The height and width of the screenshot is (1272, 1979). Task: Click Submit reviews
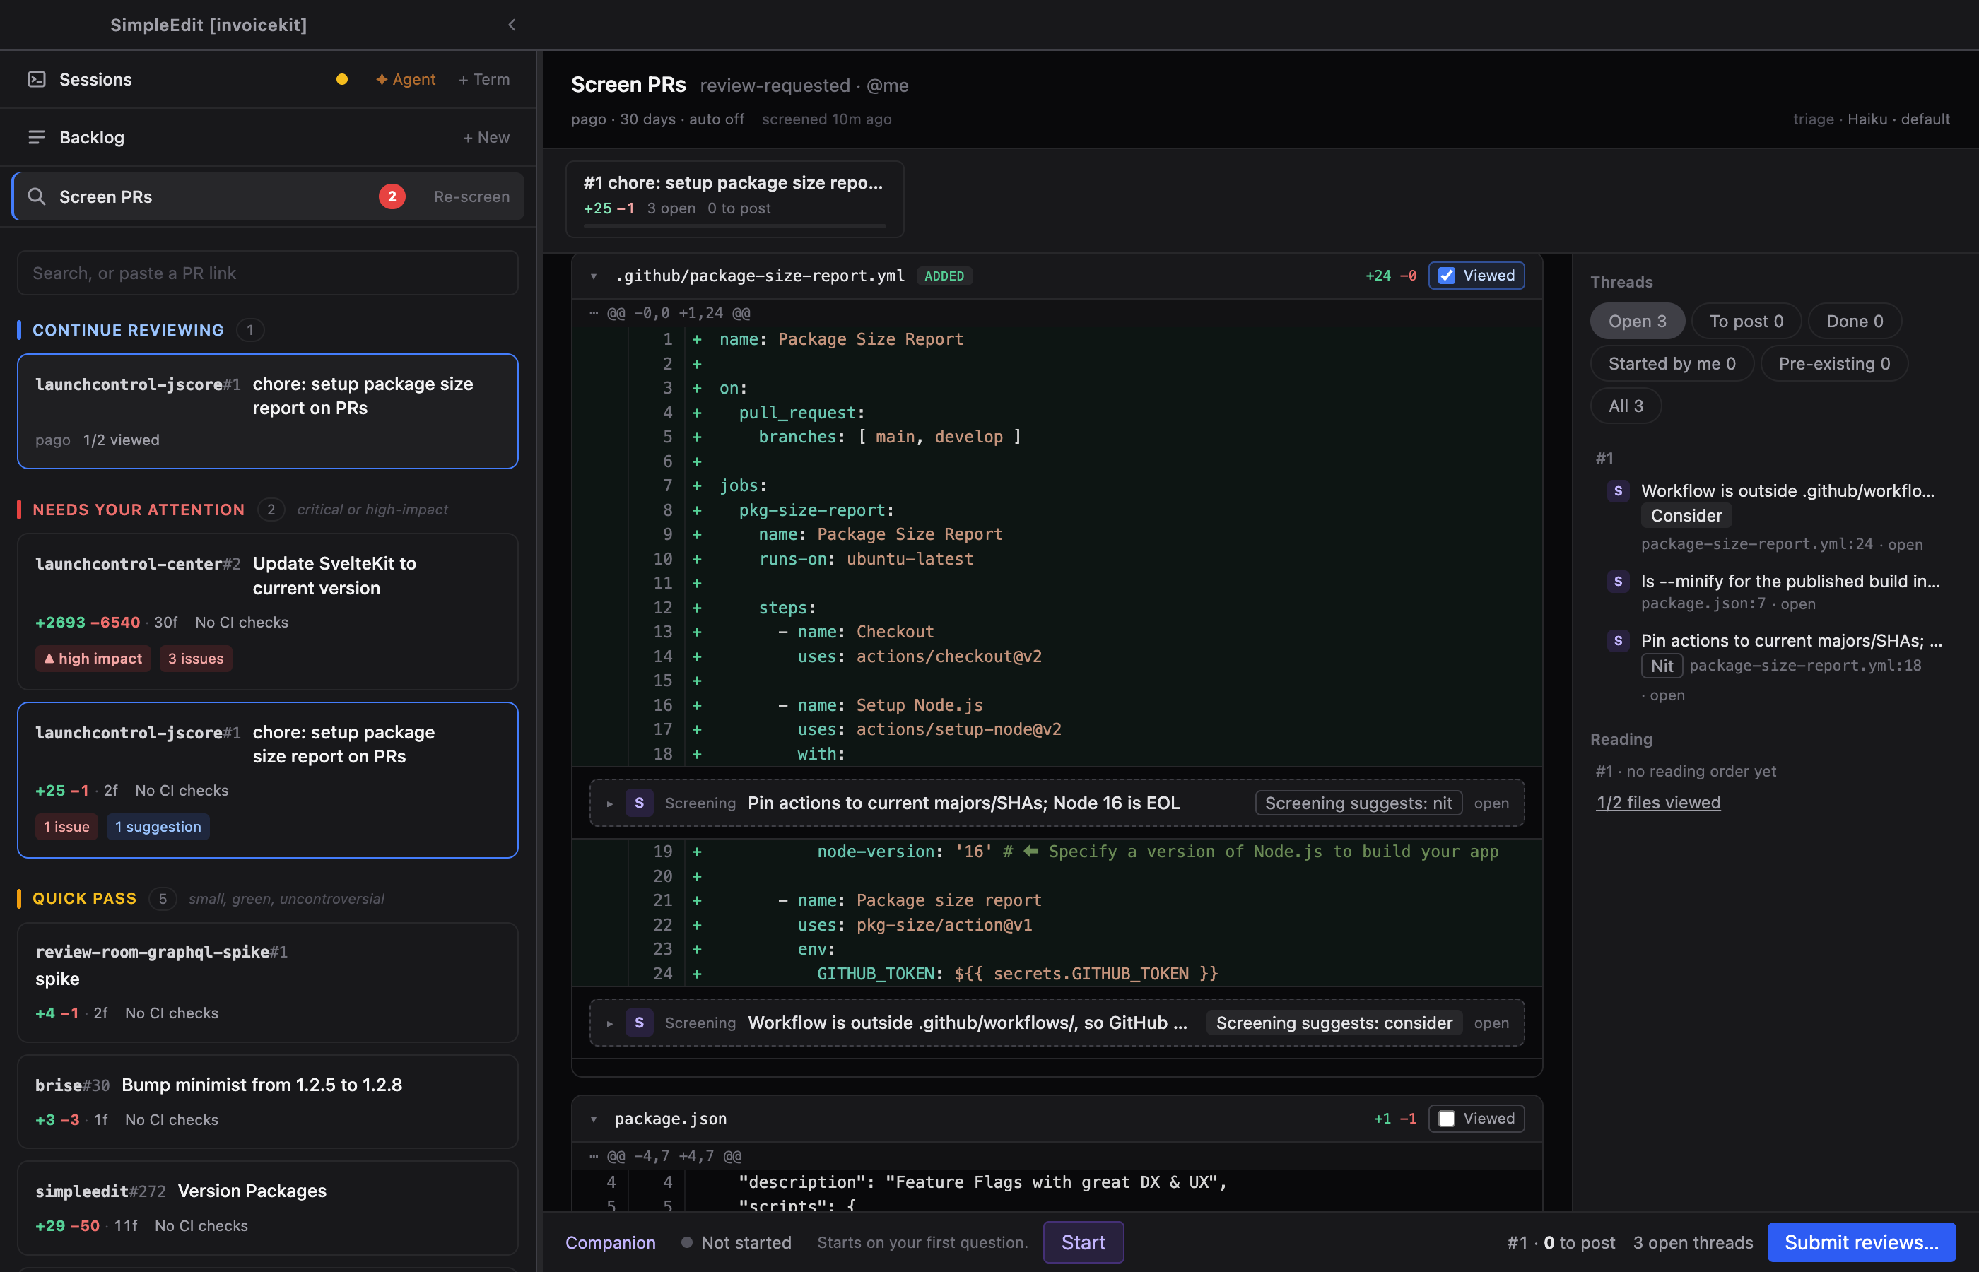click(1862, 1242)
